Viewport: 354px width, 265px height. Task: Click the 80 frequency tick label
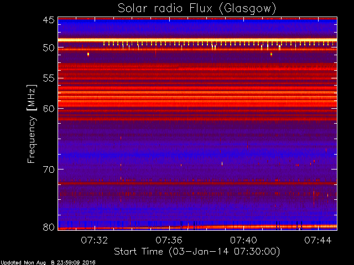pos(49,227)
